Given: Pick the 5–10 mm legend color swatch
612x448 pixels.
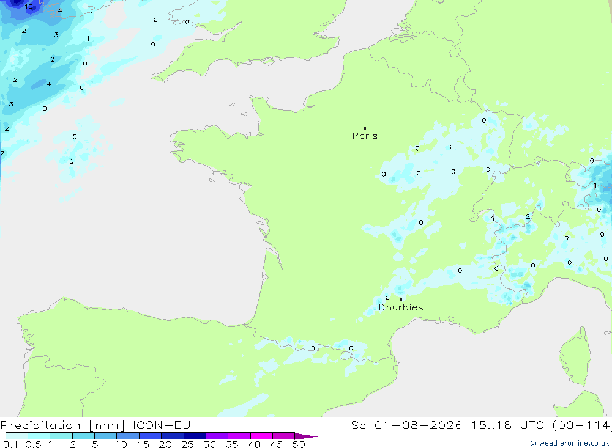Looking at the screenshot, I should [106, 436].
